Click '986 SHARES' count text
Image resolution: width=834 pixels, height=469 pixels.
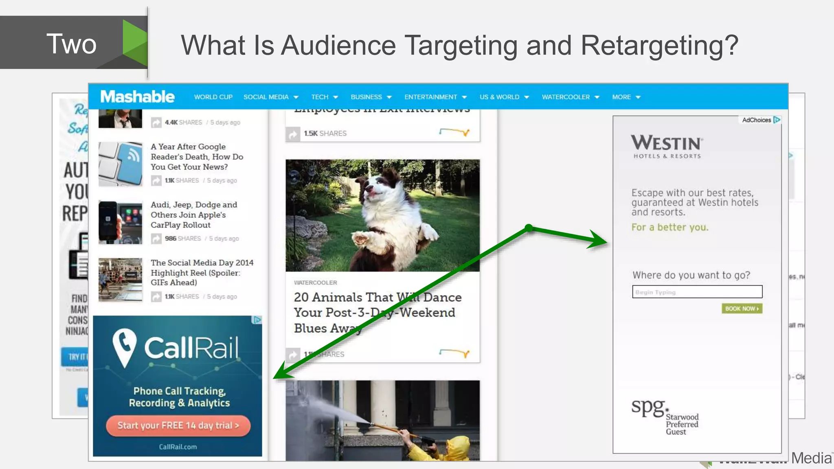click(x=183, y=239)
